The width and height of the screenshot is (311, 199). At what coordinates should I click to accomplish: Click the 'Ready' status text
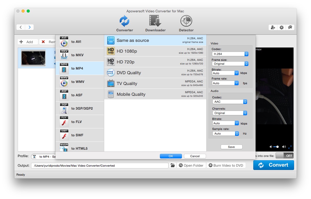pyautogui.click(x=21, y=175)
